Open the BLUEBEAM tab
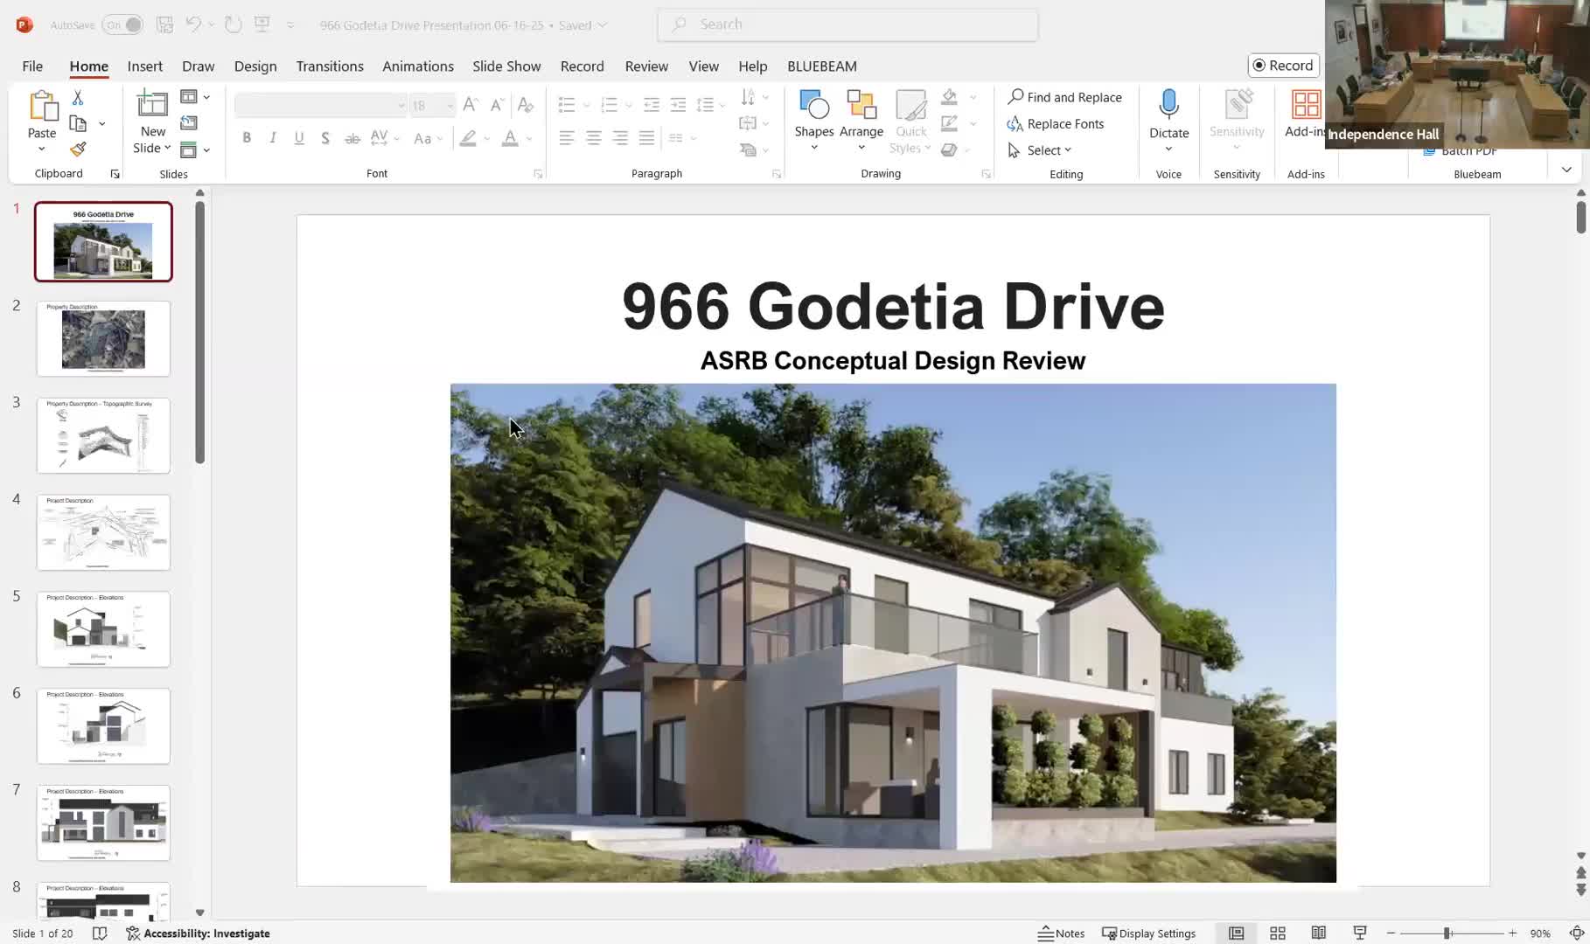The height and width of the screenshot is (944, 1590). pyautogui.click(x=821, y=66)
